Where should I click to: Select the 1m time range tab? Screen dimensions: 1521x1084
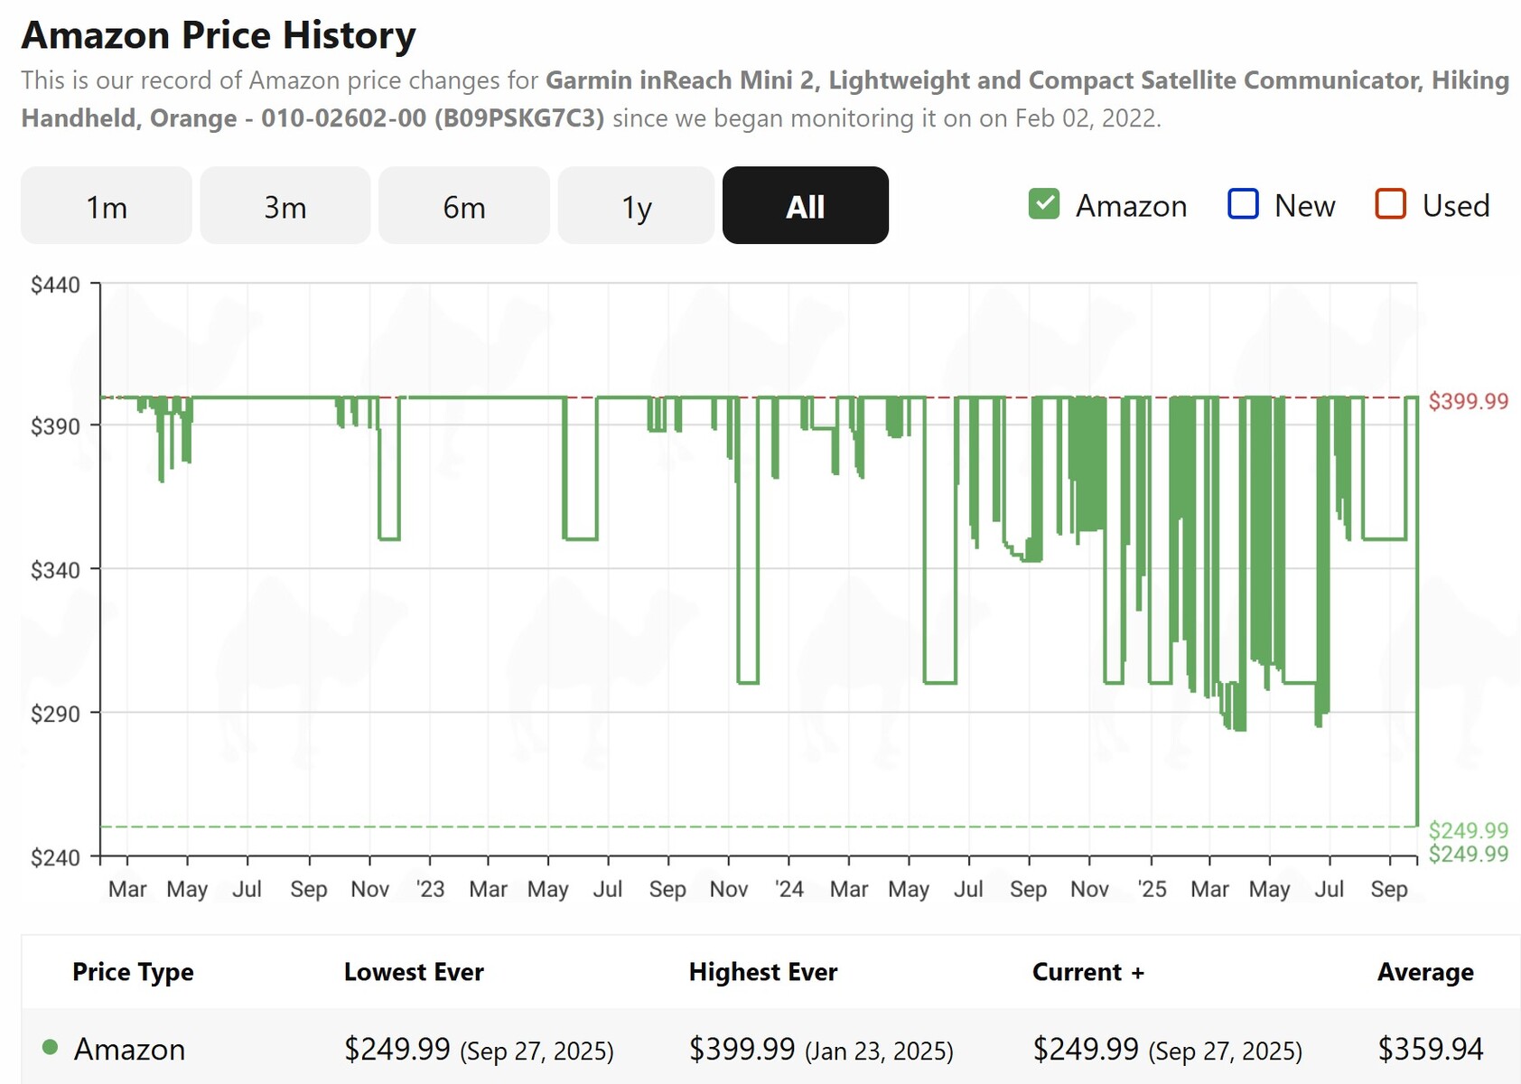106,206
